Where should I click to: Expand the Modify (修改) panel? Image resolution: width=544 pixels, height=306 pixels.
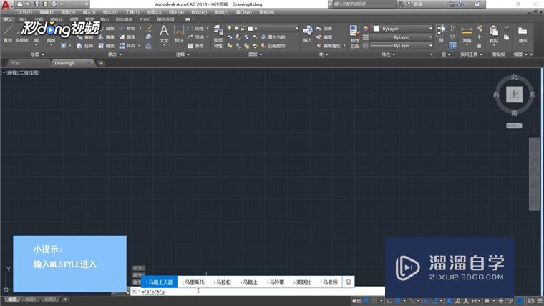(x=115, y=54)
